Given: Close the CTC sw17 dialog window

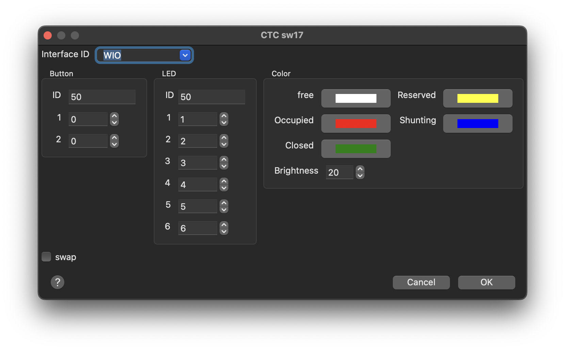Looking at the screenshot, I should [x=48, y=35].
